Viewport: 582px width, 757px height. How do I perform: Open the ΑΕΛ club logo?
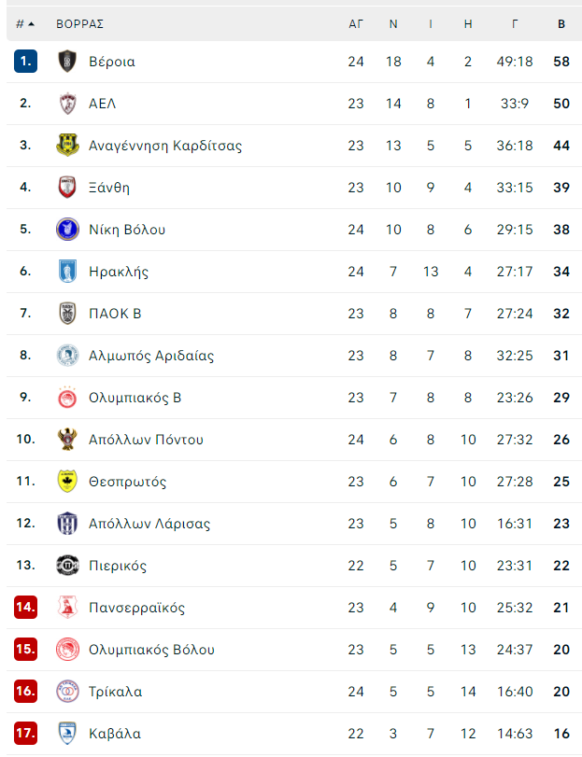pyautogui.click(x=67, y=104)
